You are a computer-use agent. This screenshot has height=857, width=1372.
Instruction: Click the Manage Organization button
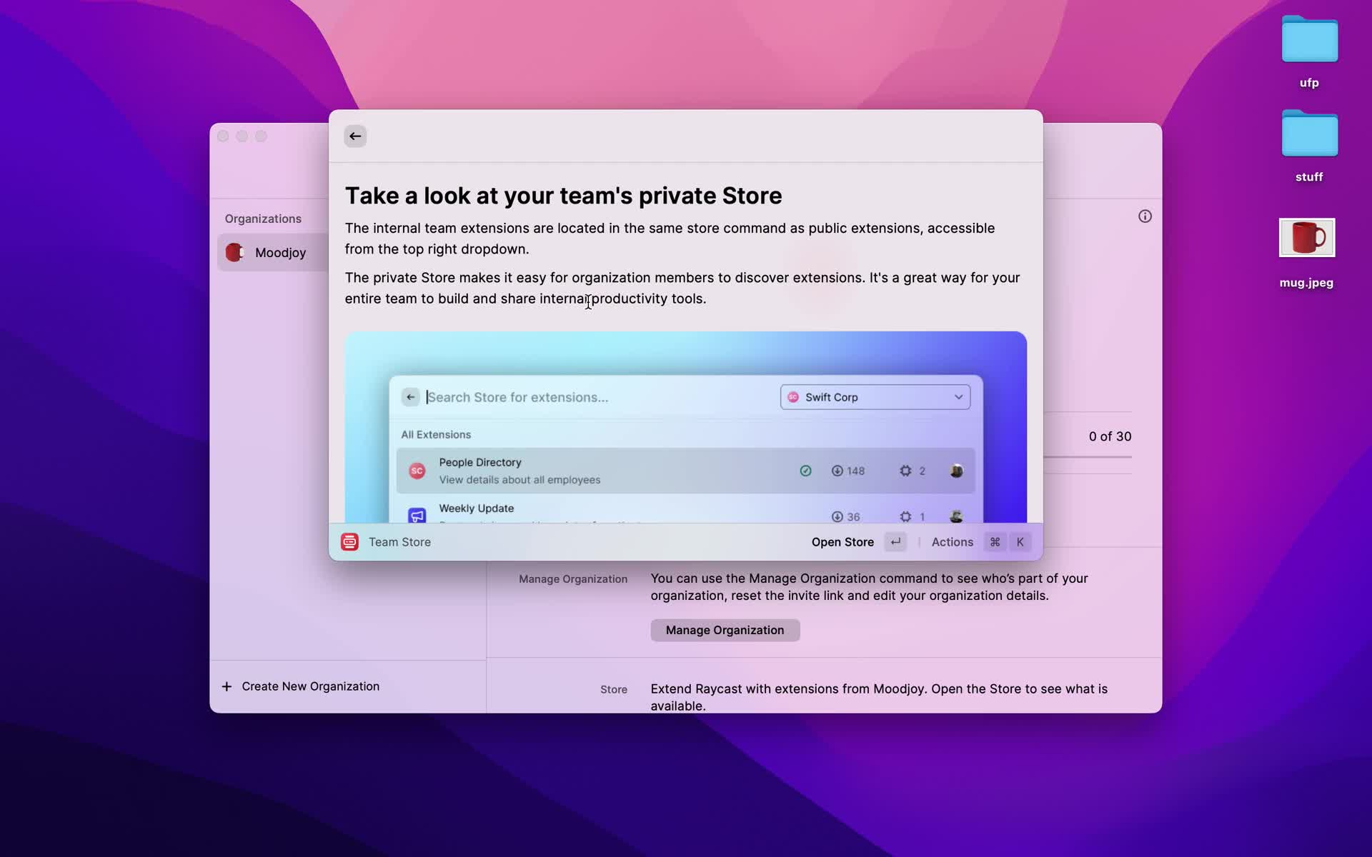[x=724, y=629]
